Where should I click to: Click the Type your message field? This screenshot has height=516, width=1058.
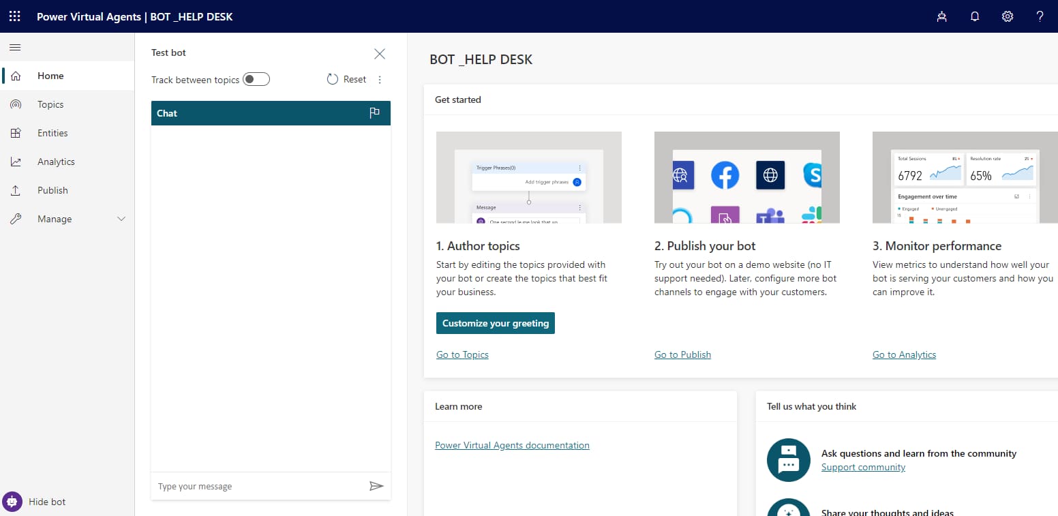point(259,486)
